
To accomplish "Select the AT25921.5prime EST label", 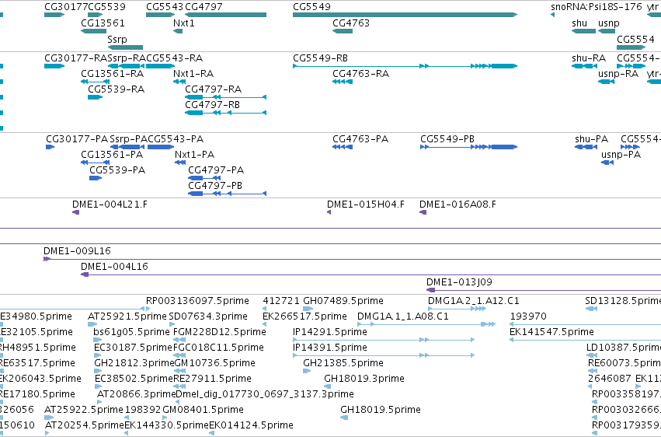I will [127, 316].
